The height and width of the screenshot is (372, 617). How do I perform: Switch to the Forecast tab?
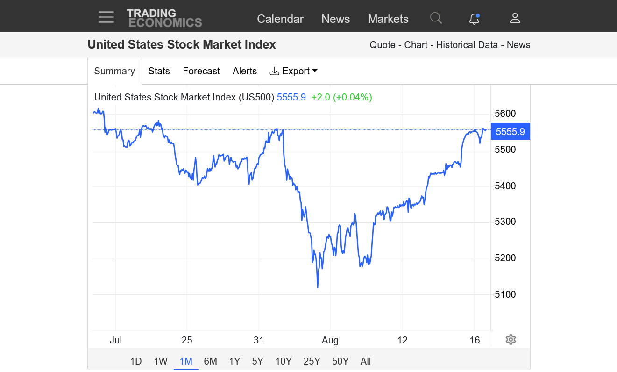coord(201,71)
